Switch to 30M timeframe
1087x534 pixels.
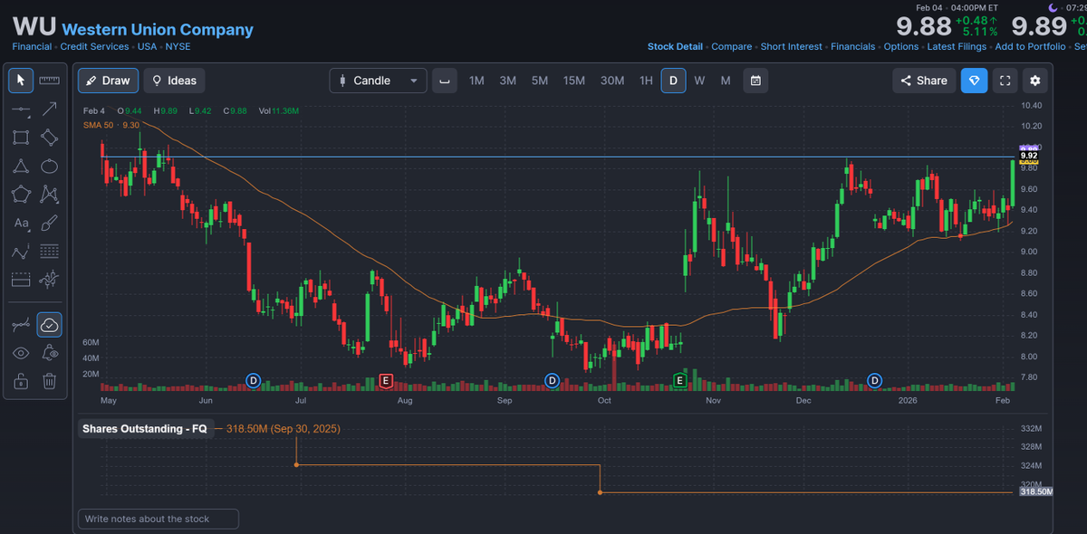point(612,81)
